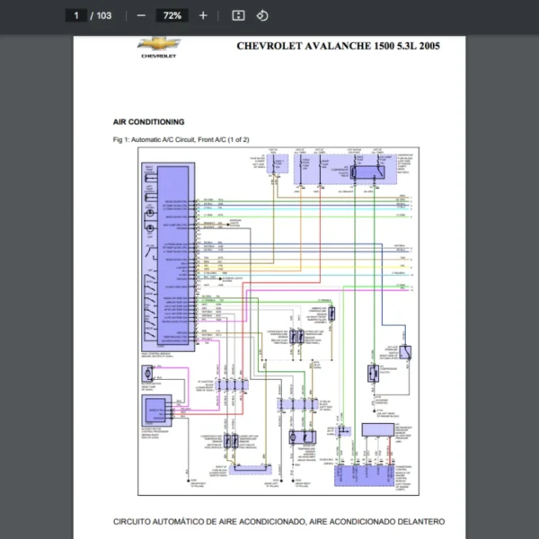Image resolution: width=539 pixels, height=539 pixels.
Task: Click the 72% zoom level box
Action: click(x=172, y=15)
